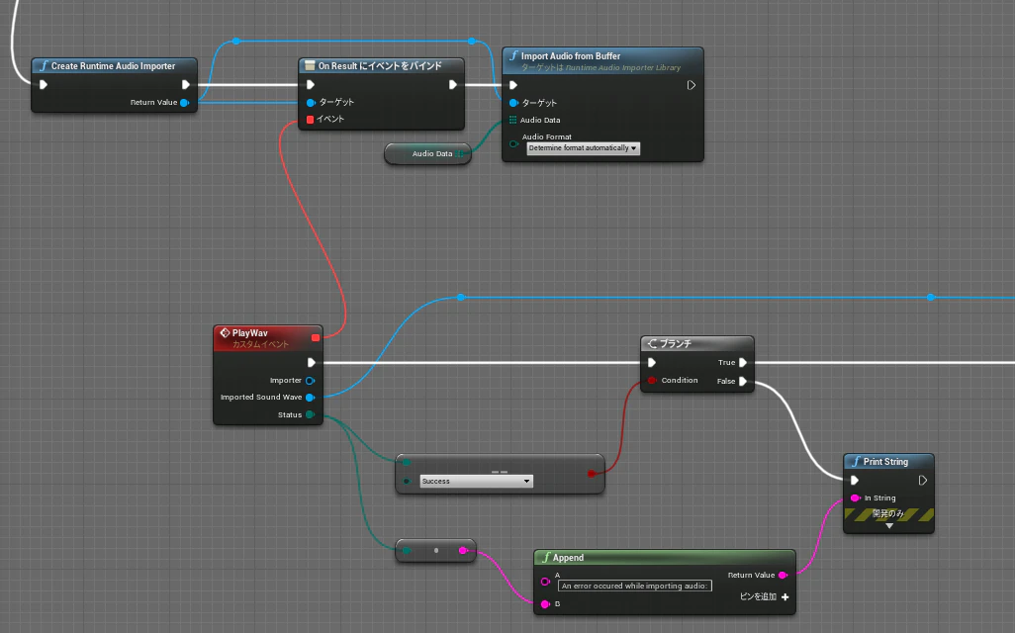Select the Print String node title
Viewport: 1015px width, 633px height.
(885, 462)
